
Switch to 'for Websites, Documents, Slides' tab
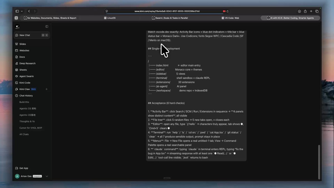[x=50, y=18]
